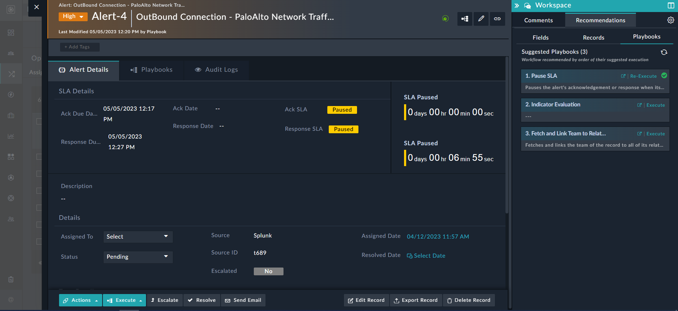Click the Resolve button
The height and width of the screenshot is (311, 678).
(201, 300)
